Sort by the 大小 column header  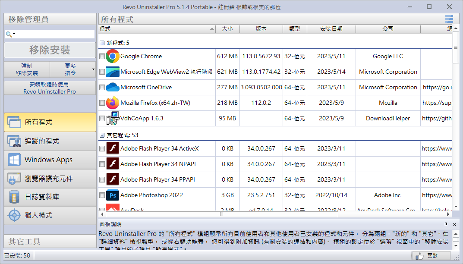[228, 28]
